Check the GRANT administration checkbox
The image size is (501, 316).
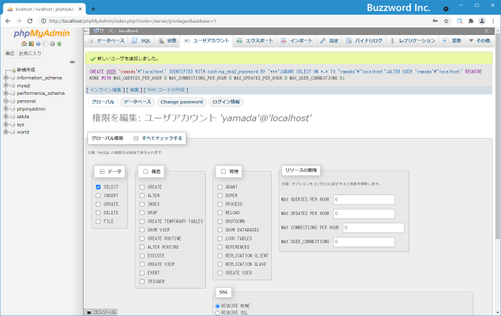point(220,187)
